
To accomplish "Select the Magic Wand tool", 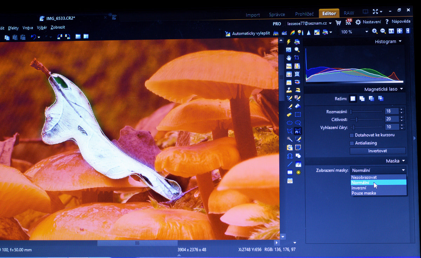I will tap(289, 139).
